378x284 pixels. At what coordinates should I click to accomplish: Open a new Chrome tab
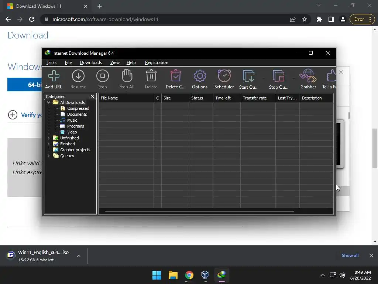click(x=100, y=6)
